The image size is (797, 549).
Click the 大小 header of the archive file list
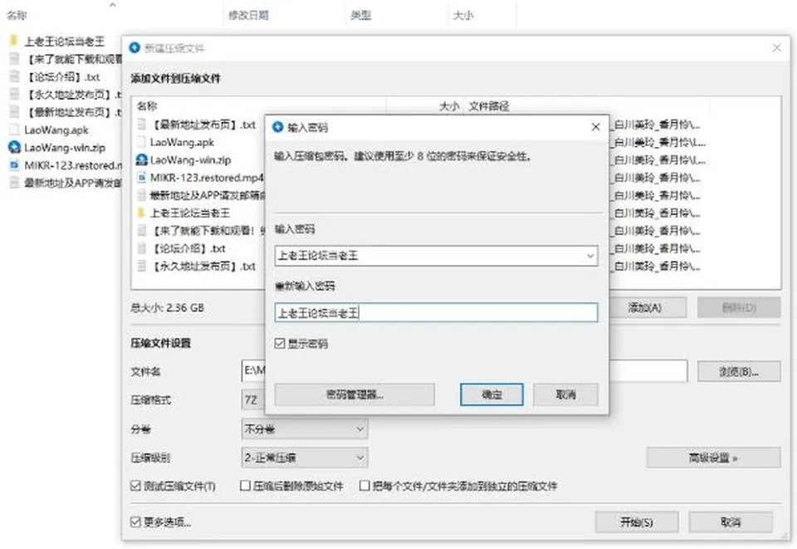(449, 105)
